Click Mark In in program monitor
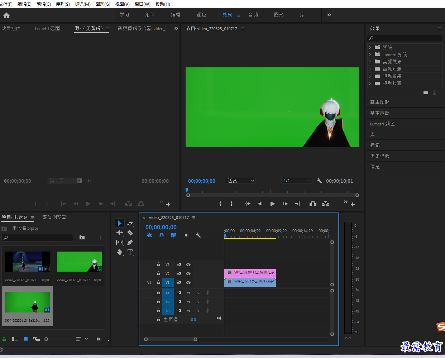The width and height of the screenshot is (445, 358). (220, 204)
